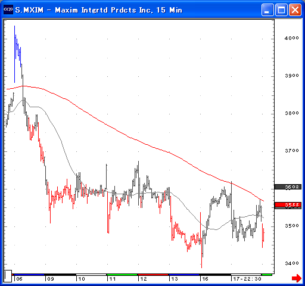Close the MXIM chart window
Viewport: 305px width, 286px height.
295,10
